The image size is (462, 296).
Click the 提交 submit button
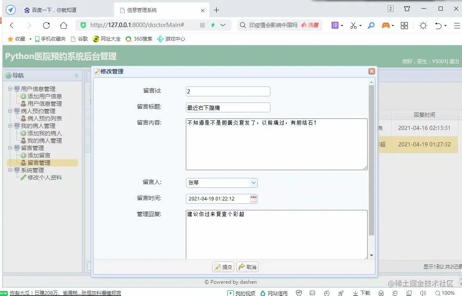click(x=223, y=267)
